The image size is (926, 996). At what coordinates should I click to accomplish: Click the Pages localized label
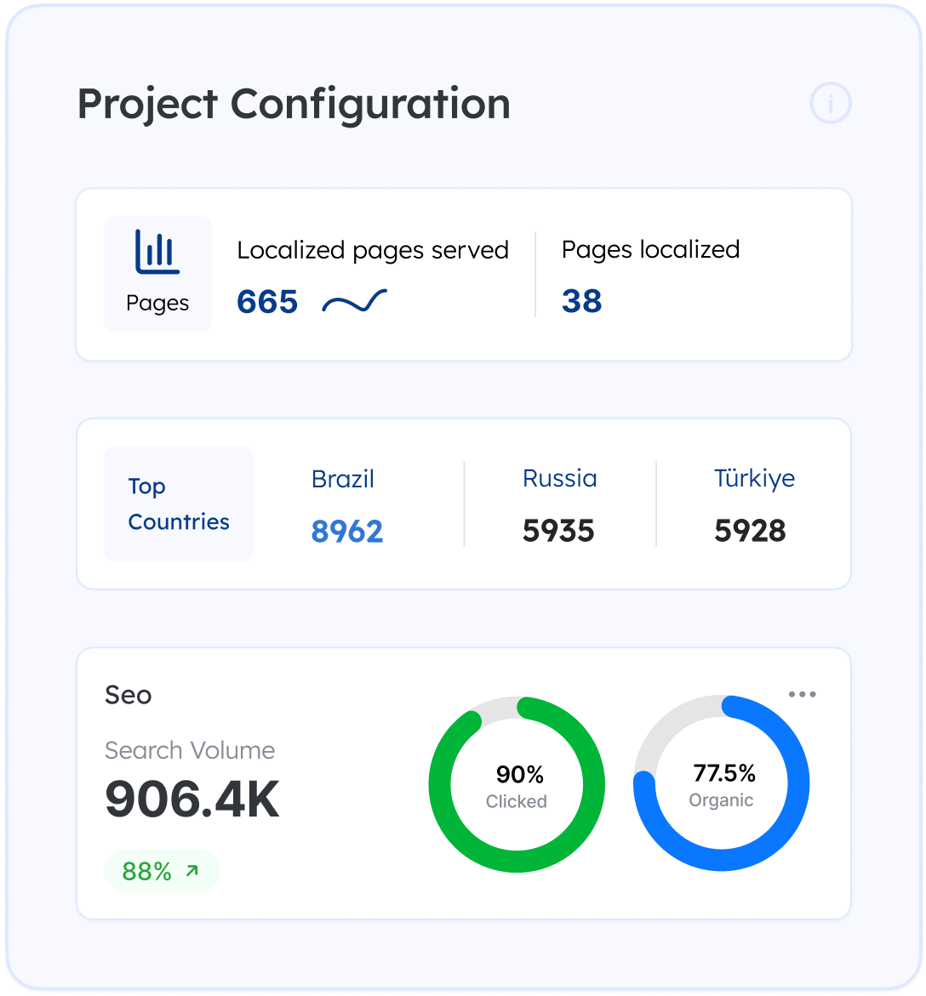[x=650, y=250]
